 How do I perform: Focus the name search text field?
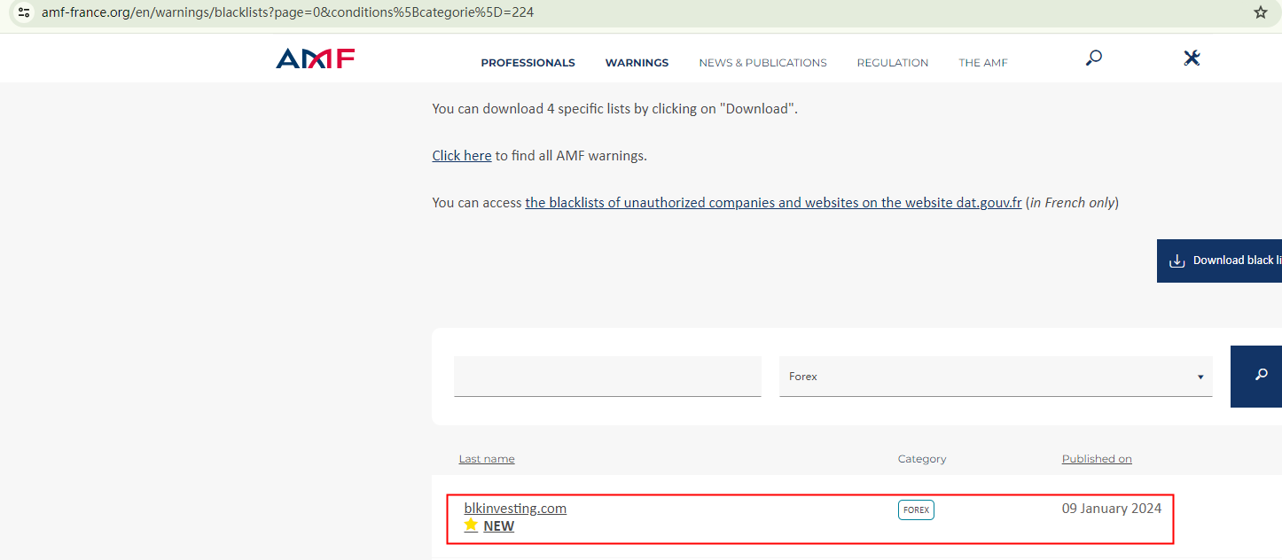tap(607, 377)
